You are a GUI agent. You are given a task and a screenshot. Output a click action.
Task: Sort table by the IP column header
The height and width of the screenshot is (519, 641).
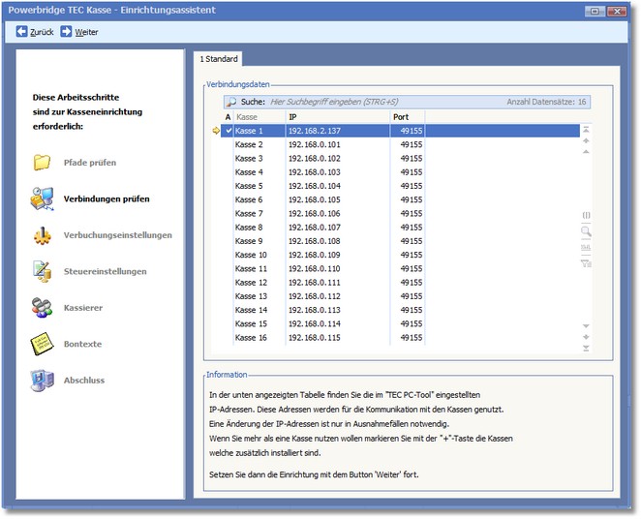337,117
